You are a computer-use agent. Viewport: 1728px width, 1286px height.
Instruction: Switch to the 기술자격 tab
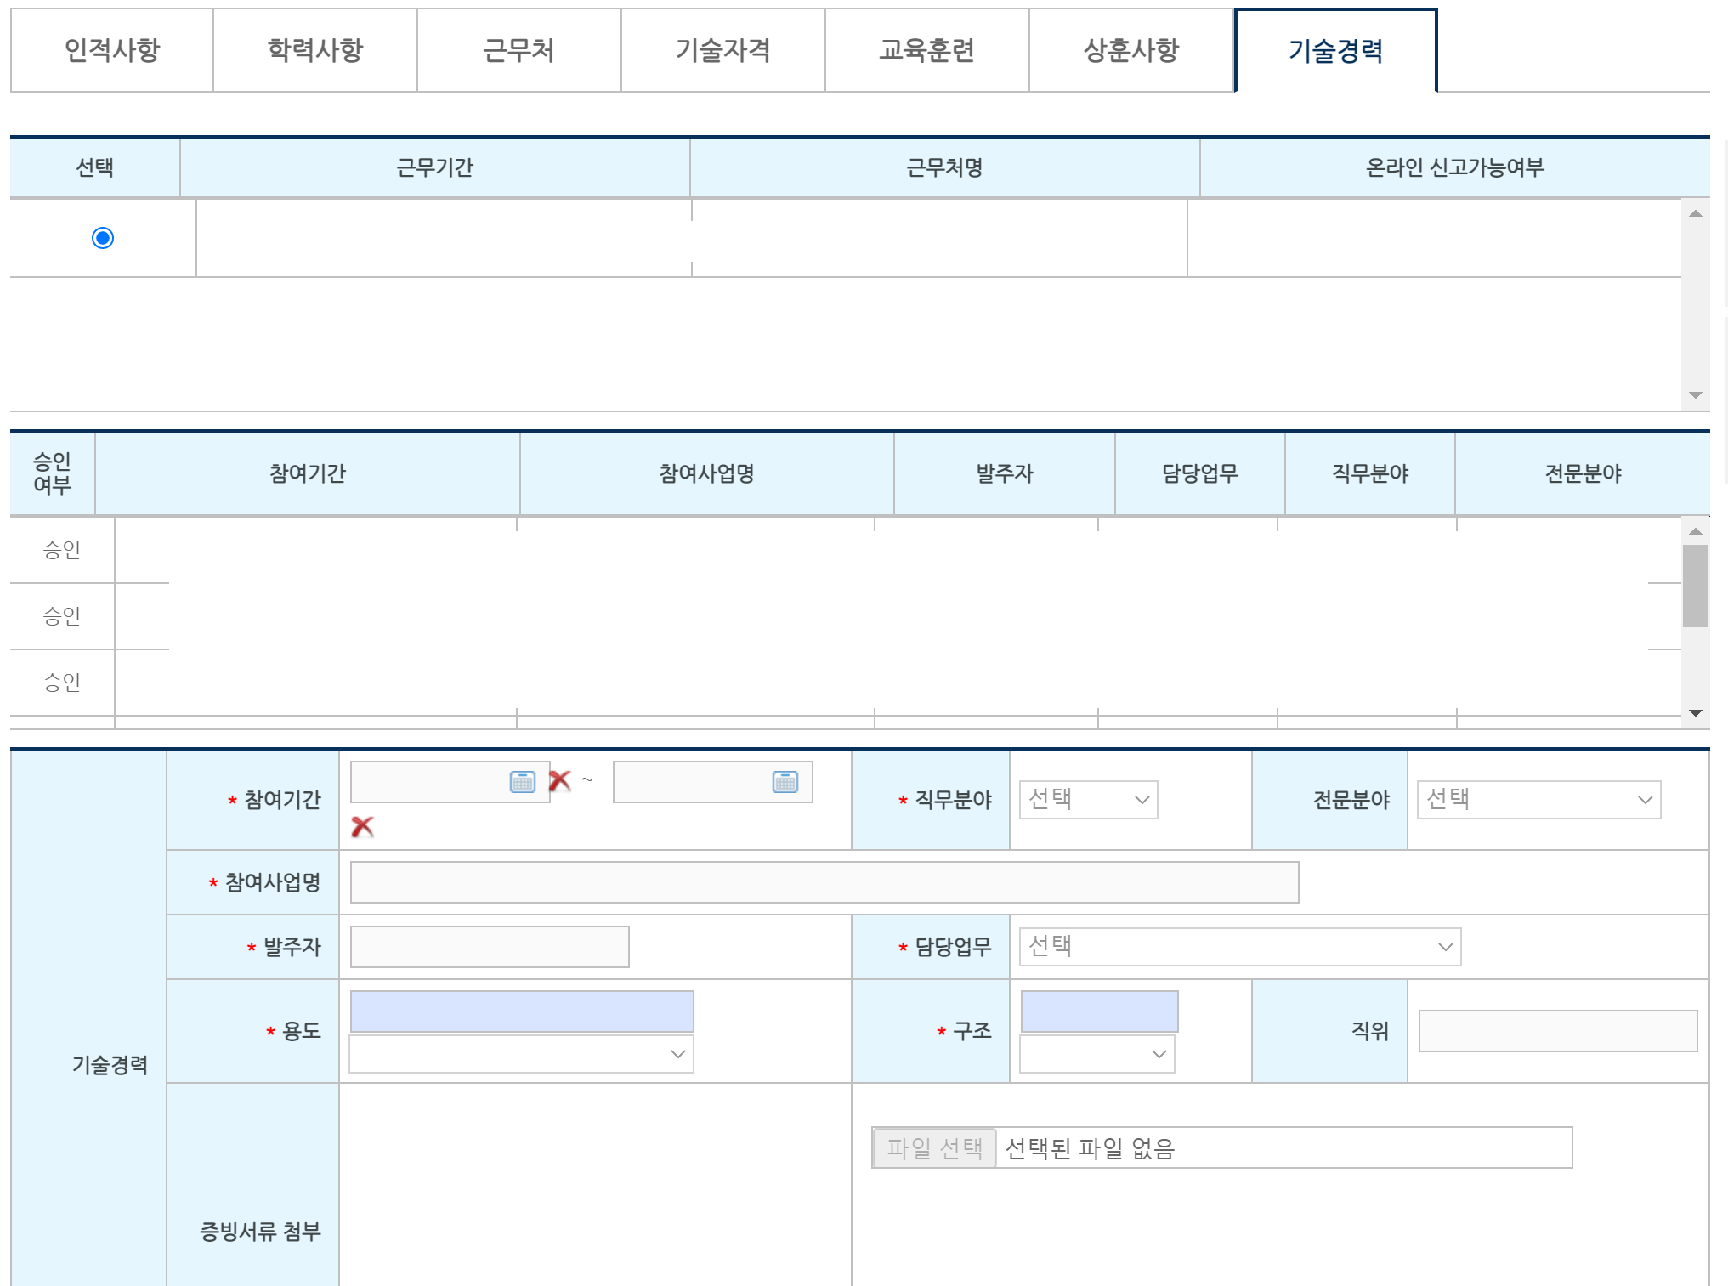click(722, 50)
